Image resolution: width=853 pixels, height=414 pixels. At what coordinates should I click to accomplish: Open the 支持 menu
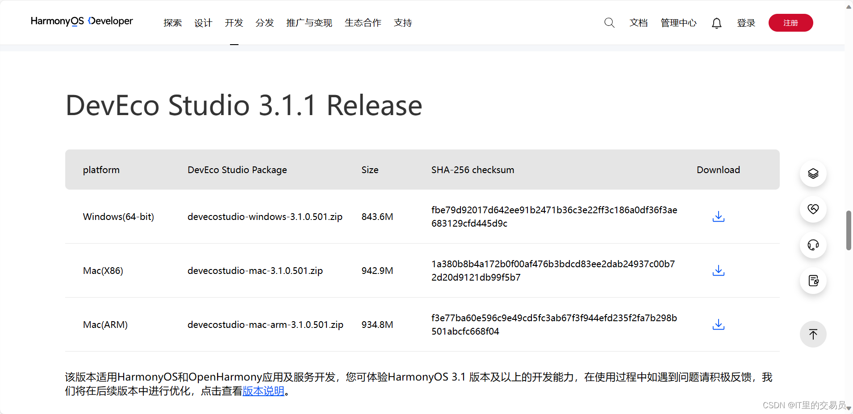click(x=402, y=23)
